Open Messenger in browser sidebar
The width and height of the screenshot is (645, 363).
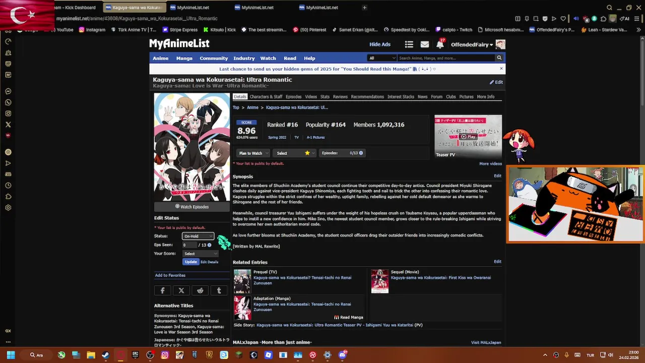point(8,91)
